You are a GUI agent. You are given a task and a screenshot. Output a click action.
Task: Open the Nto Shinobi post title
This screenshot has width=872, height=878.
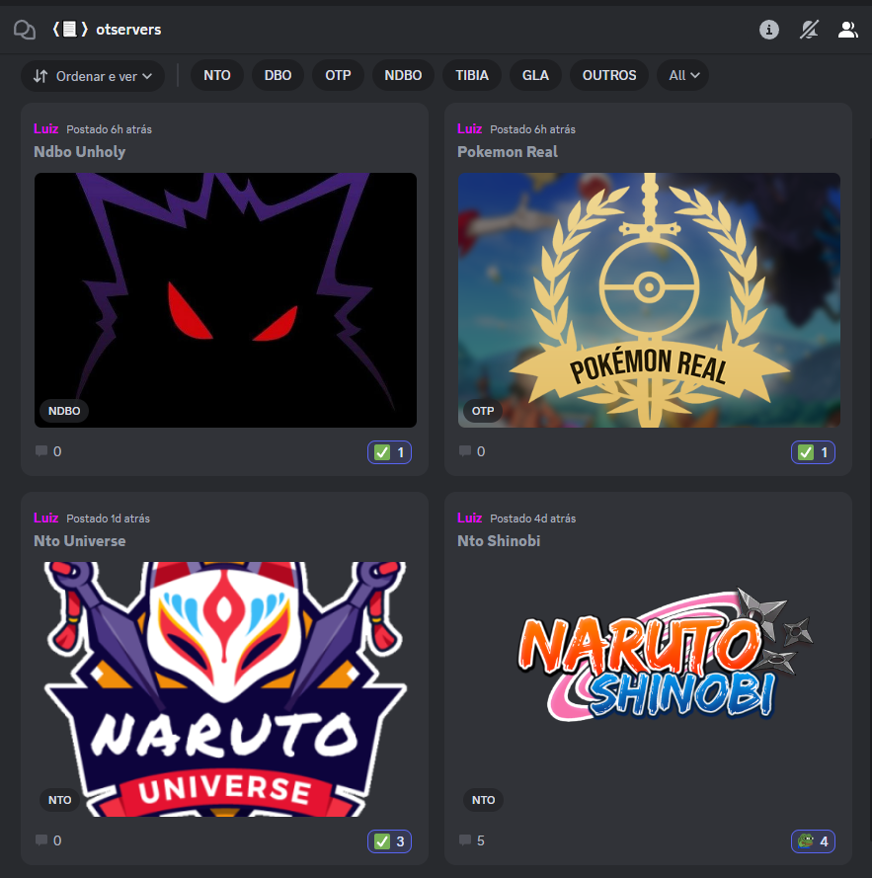click(x=499, y=541)
